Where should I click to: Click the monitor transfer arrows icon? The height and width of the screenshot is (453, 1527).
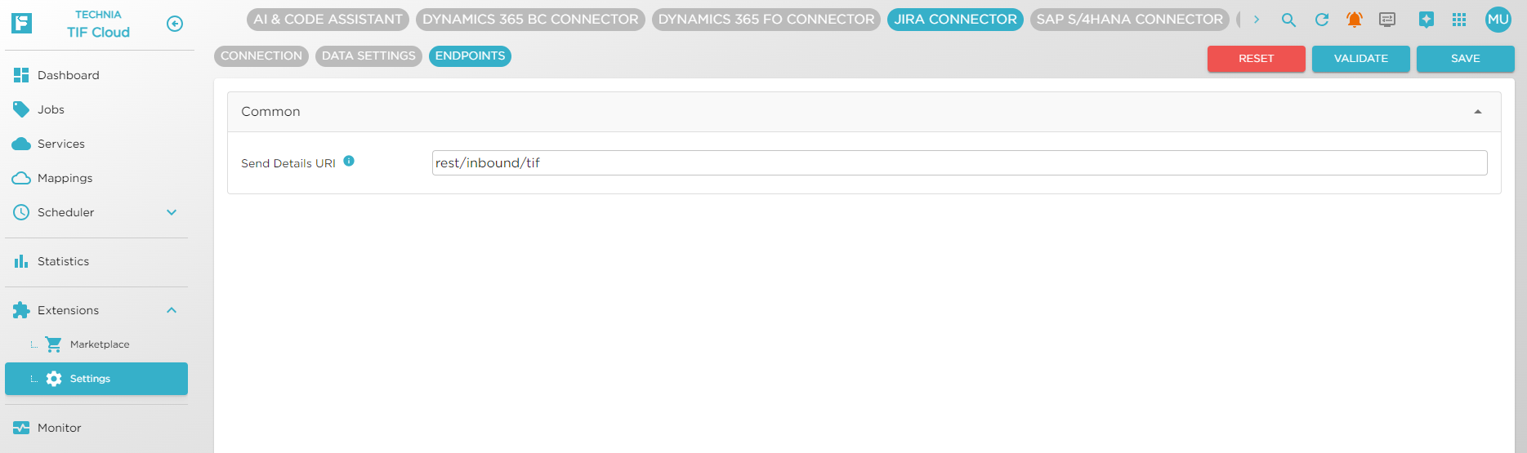(x=1386, y=20)
